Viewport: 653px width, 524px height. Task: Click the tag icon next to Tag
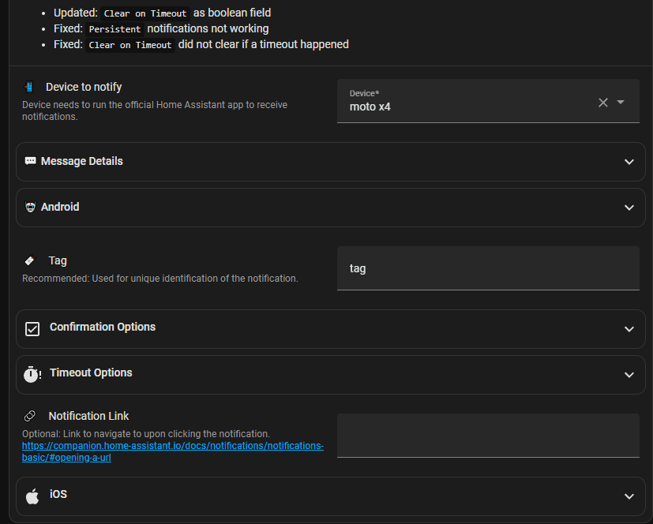(x=30, y=260)
